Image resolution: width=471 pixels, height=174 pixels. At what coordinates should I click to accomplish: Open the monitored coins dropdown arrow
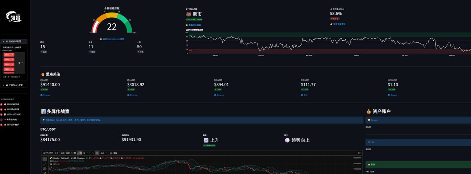point(22,63)
